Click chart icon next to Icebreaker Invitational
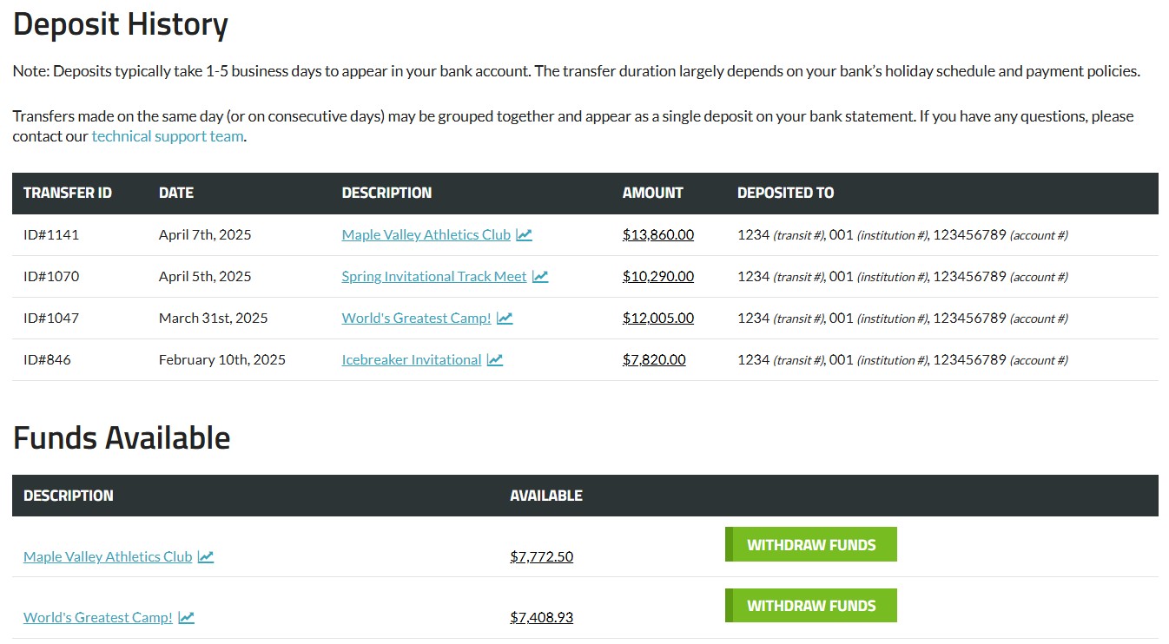This screenshot has width=1169, height=644. coord(495,360)
